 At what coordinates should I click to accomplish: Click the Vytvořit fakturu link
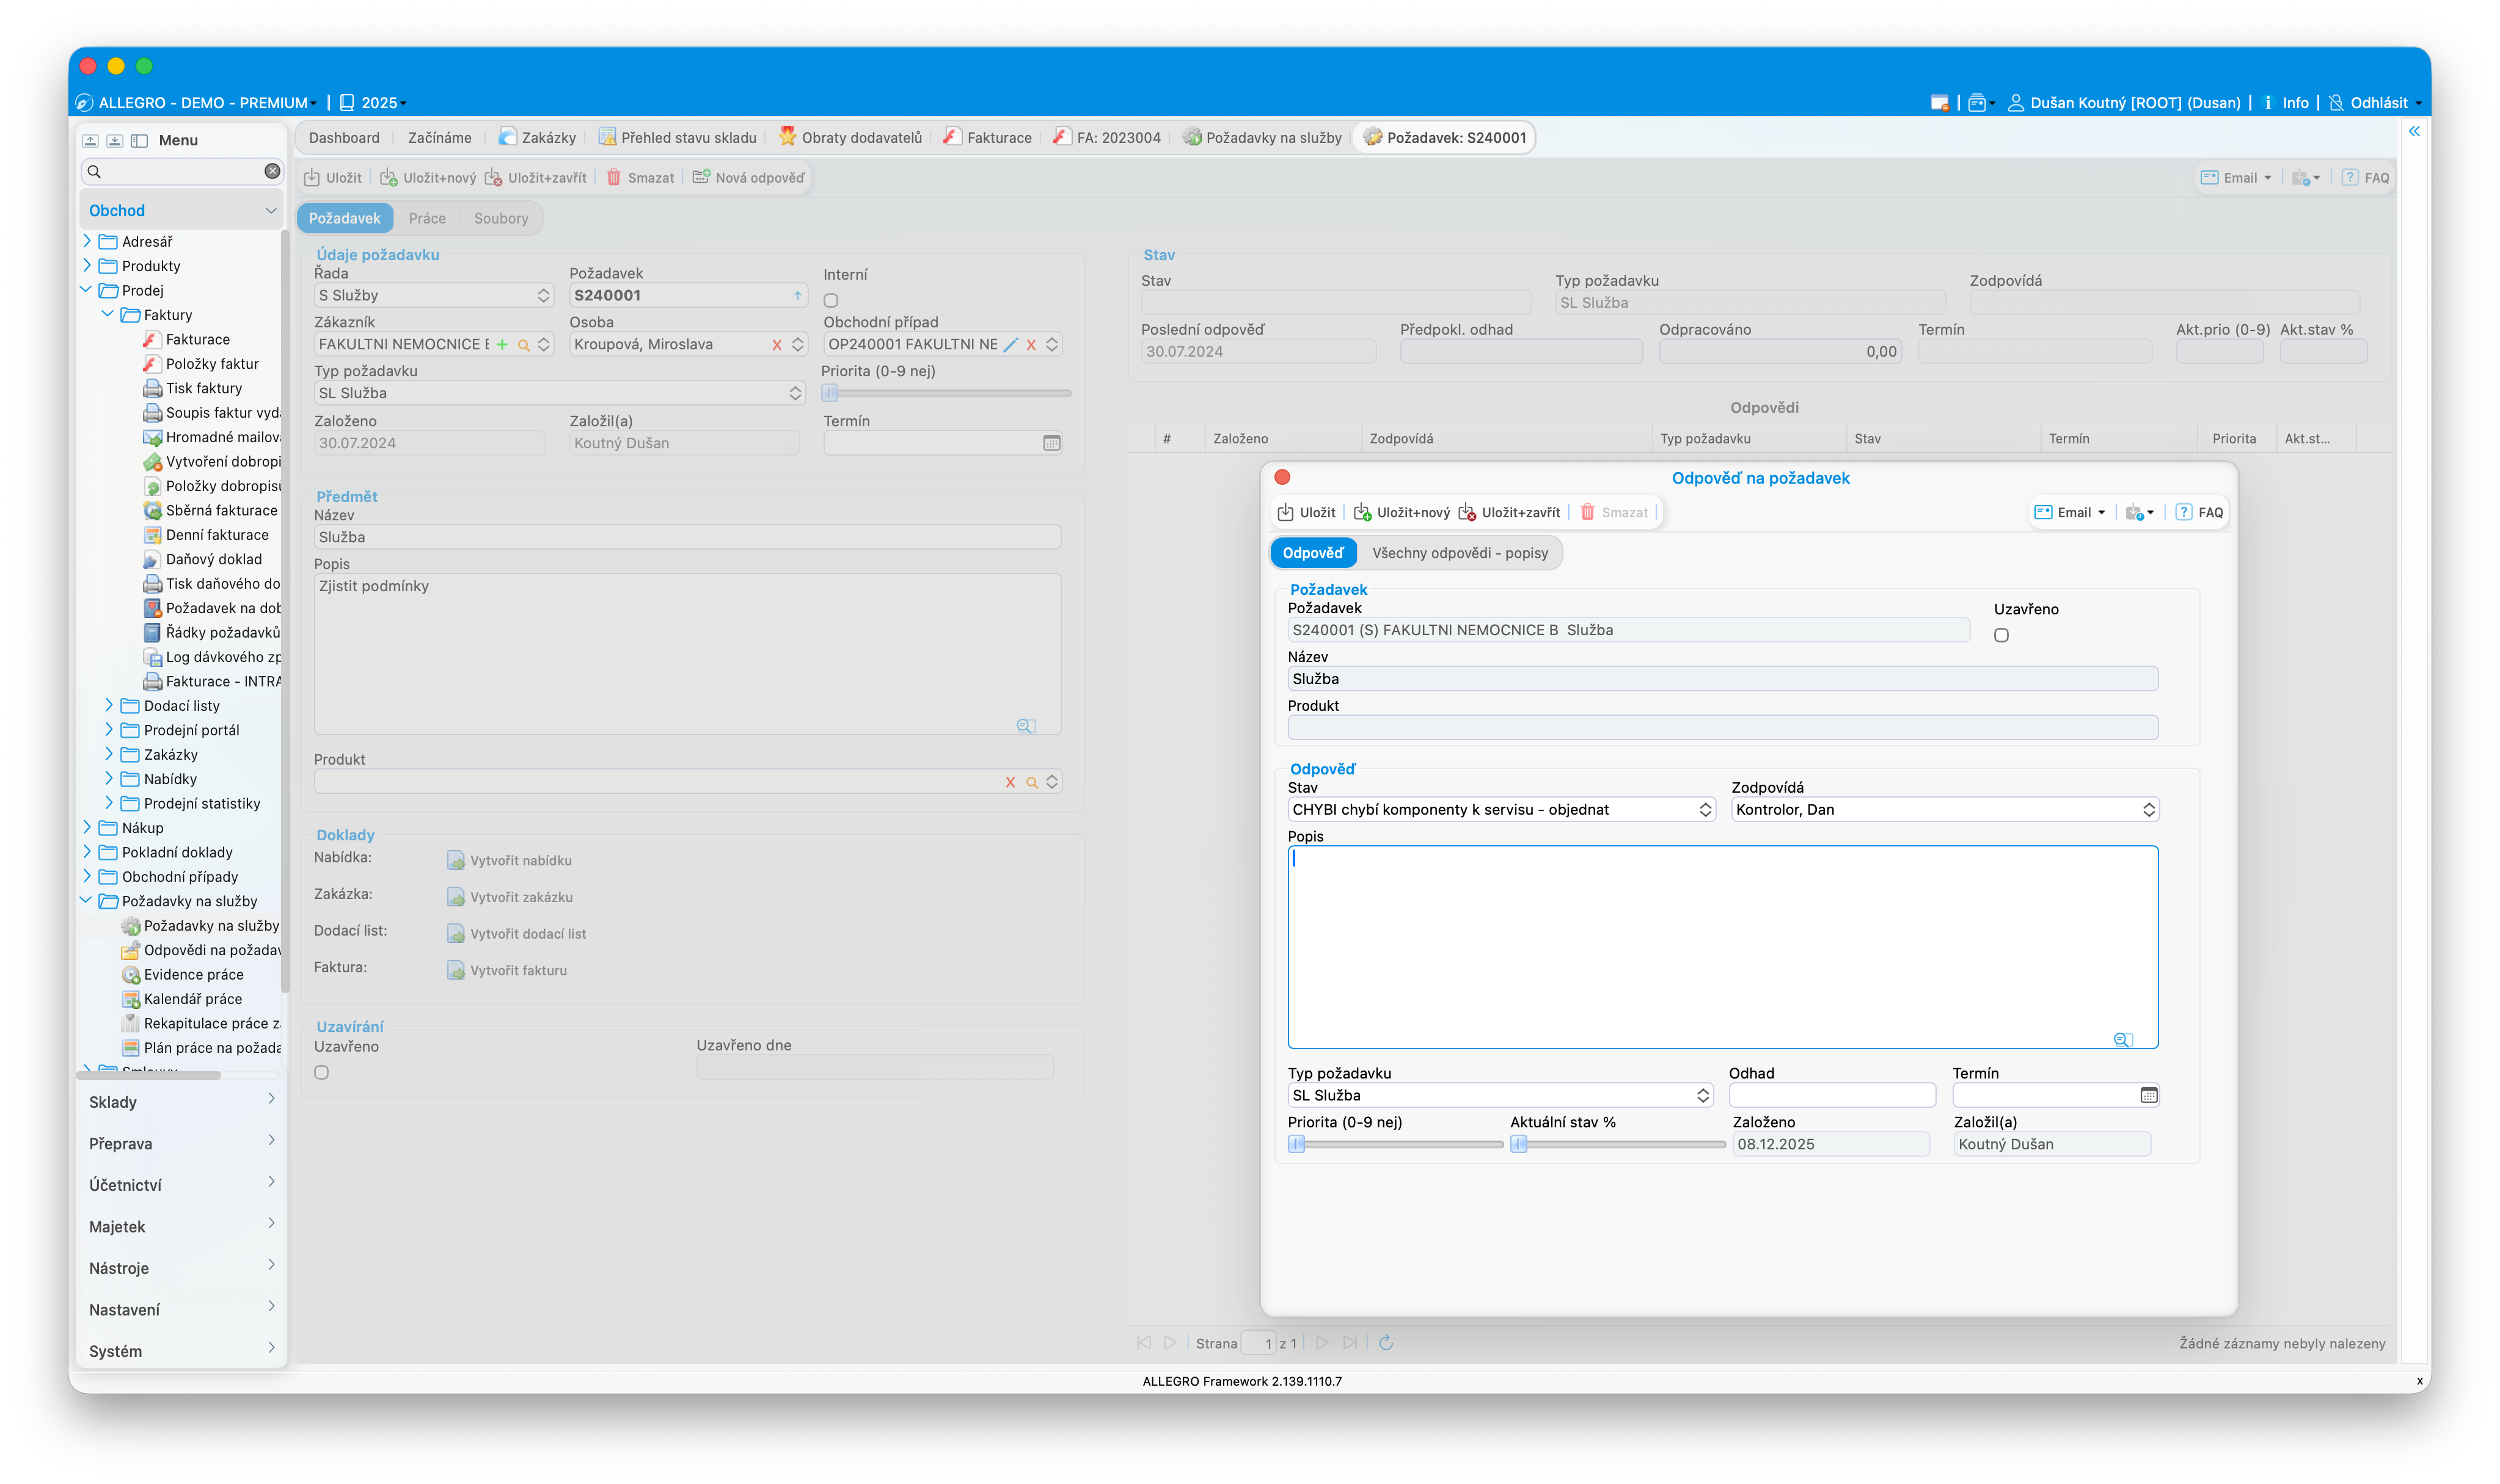click(518, 970)
